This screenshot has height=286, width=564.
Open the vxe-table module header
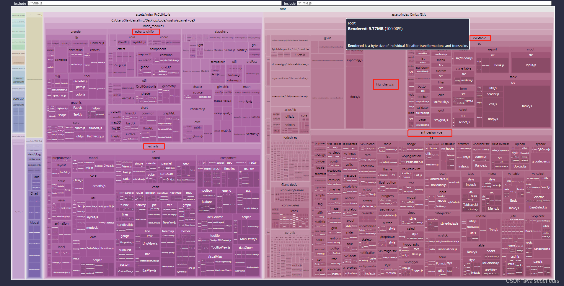pos(480,38)
